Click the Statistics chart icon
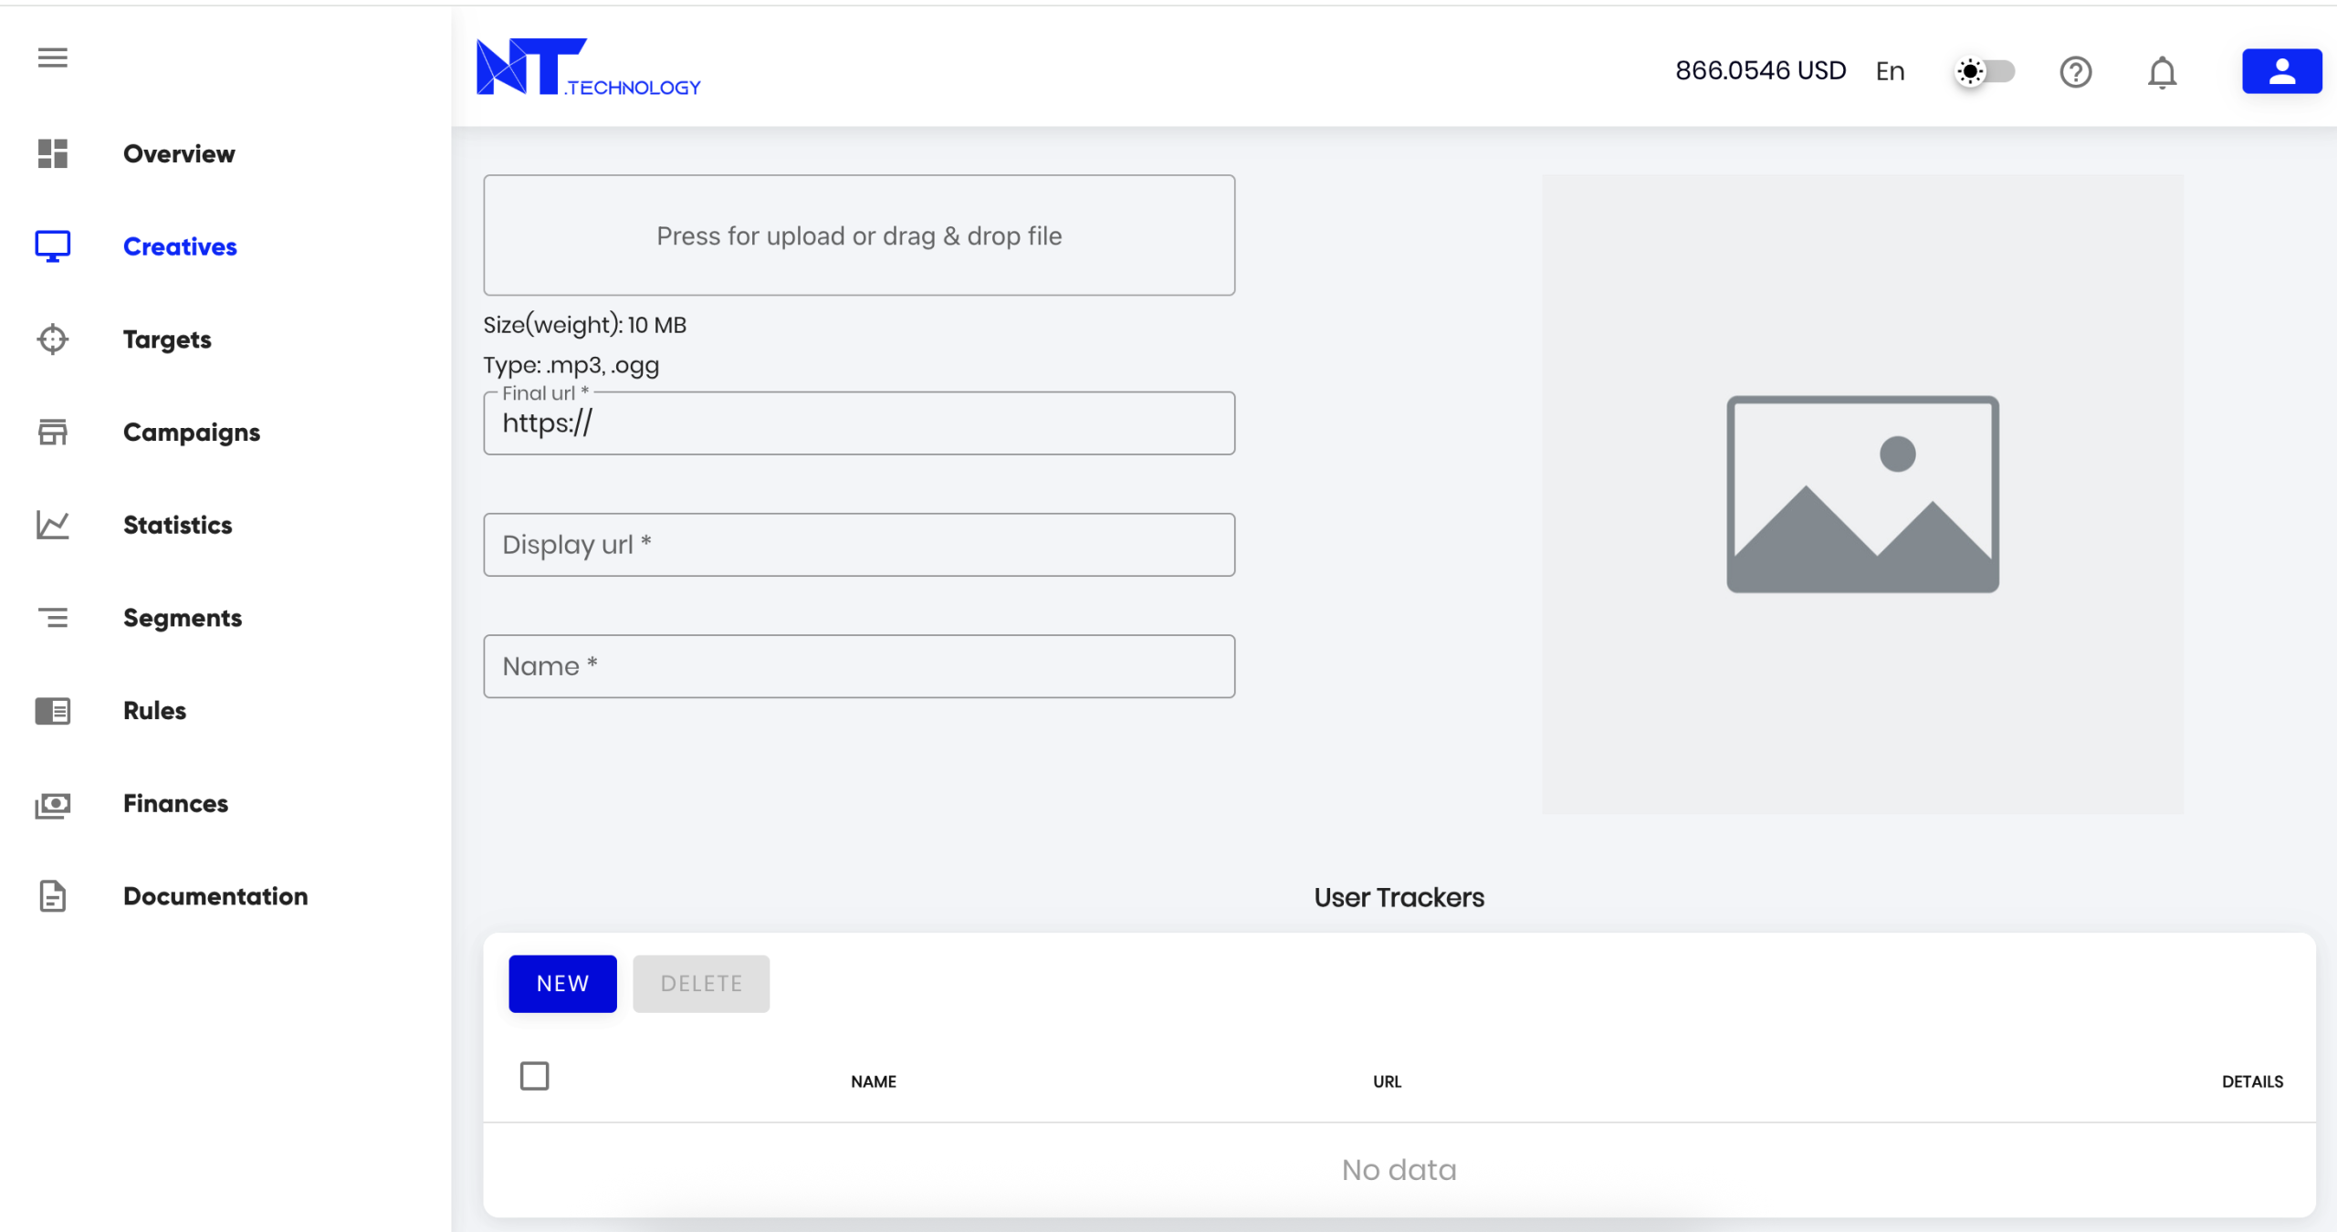Viewport: 2337px width, 1232px height. pyautogui.click(x=52, y=525)
